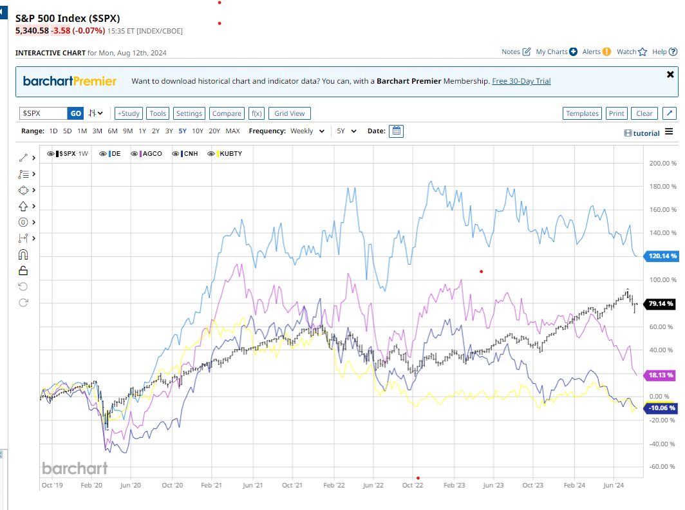Viewport: 685px width, 510px height.
Task: Open the Frequency Weekly dropdown
Action: point(308,131)
